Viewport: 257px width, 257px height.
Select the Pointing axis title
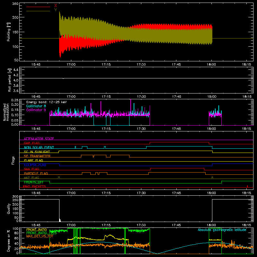[9, 32]
